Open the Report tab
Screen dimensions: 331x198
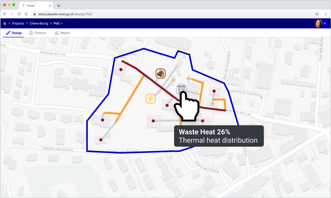[63, 33]
